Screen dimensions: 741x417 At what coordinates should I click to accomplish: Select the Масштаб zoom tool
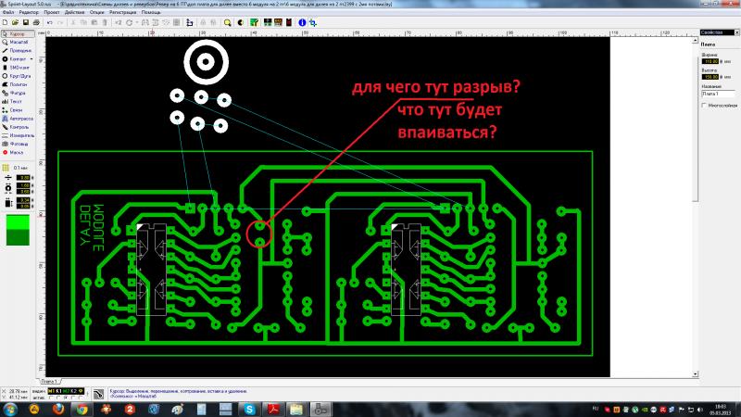pos(18,42)
